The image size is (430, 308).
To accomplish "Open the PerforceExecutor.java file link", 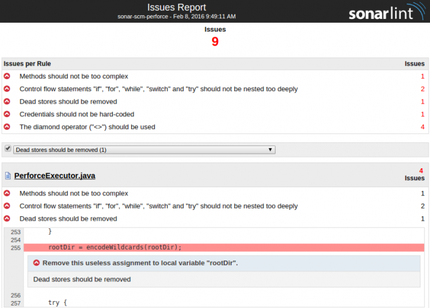I will click(54, 176).
